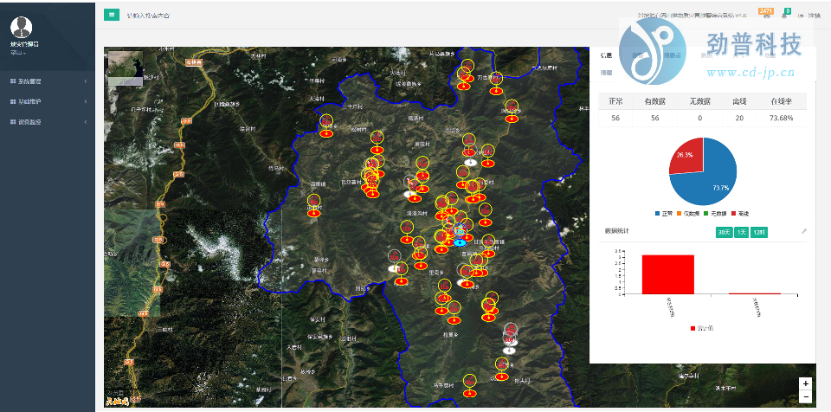Open the 基础维护 sidebar menu

coord(48,101)
